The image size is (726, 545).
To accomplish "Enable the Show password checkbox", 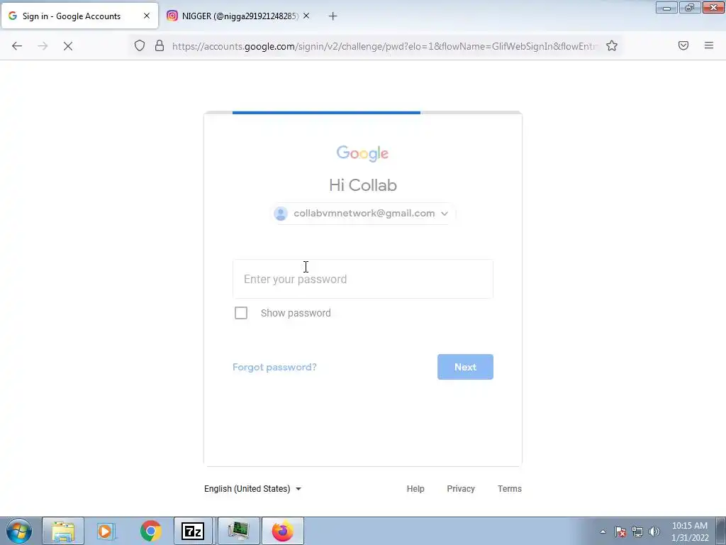I will pyautogui.click(x=241, y=313).
